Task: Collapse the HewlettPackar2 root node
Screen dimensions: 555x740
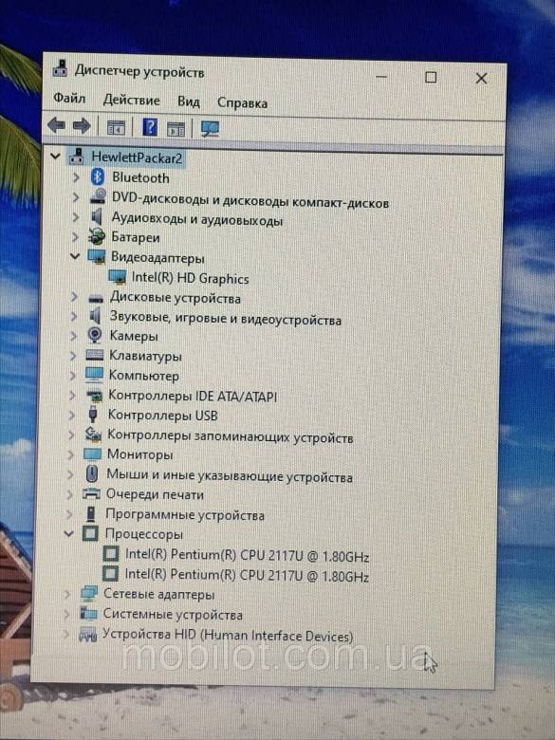Action: point(55,156)
